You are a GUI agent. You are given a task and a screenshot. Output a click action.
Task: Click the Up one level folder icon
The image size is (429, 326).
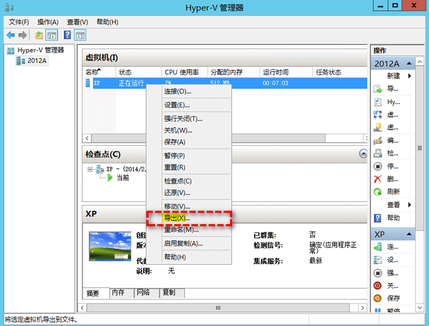point(39,35)
